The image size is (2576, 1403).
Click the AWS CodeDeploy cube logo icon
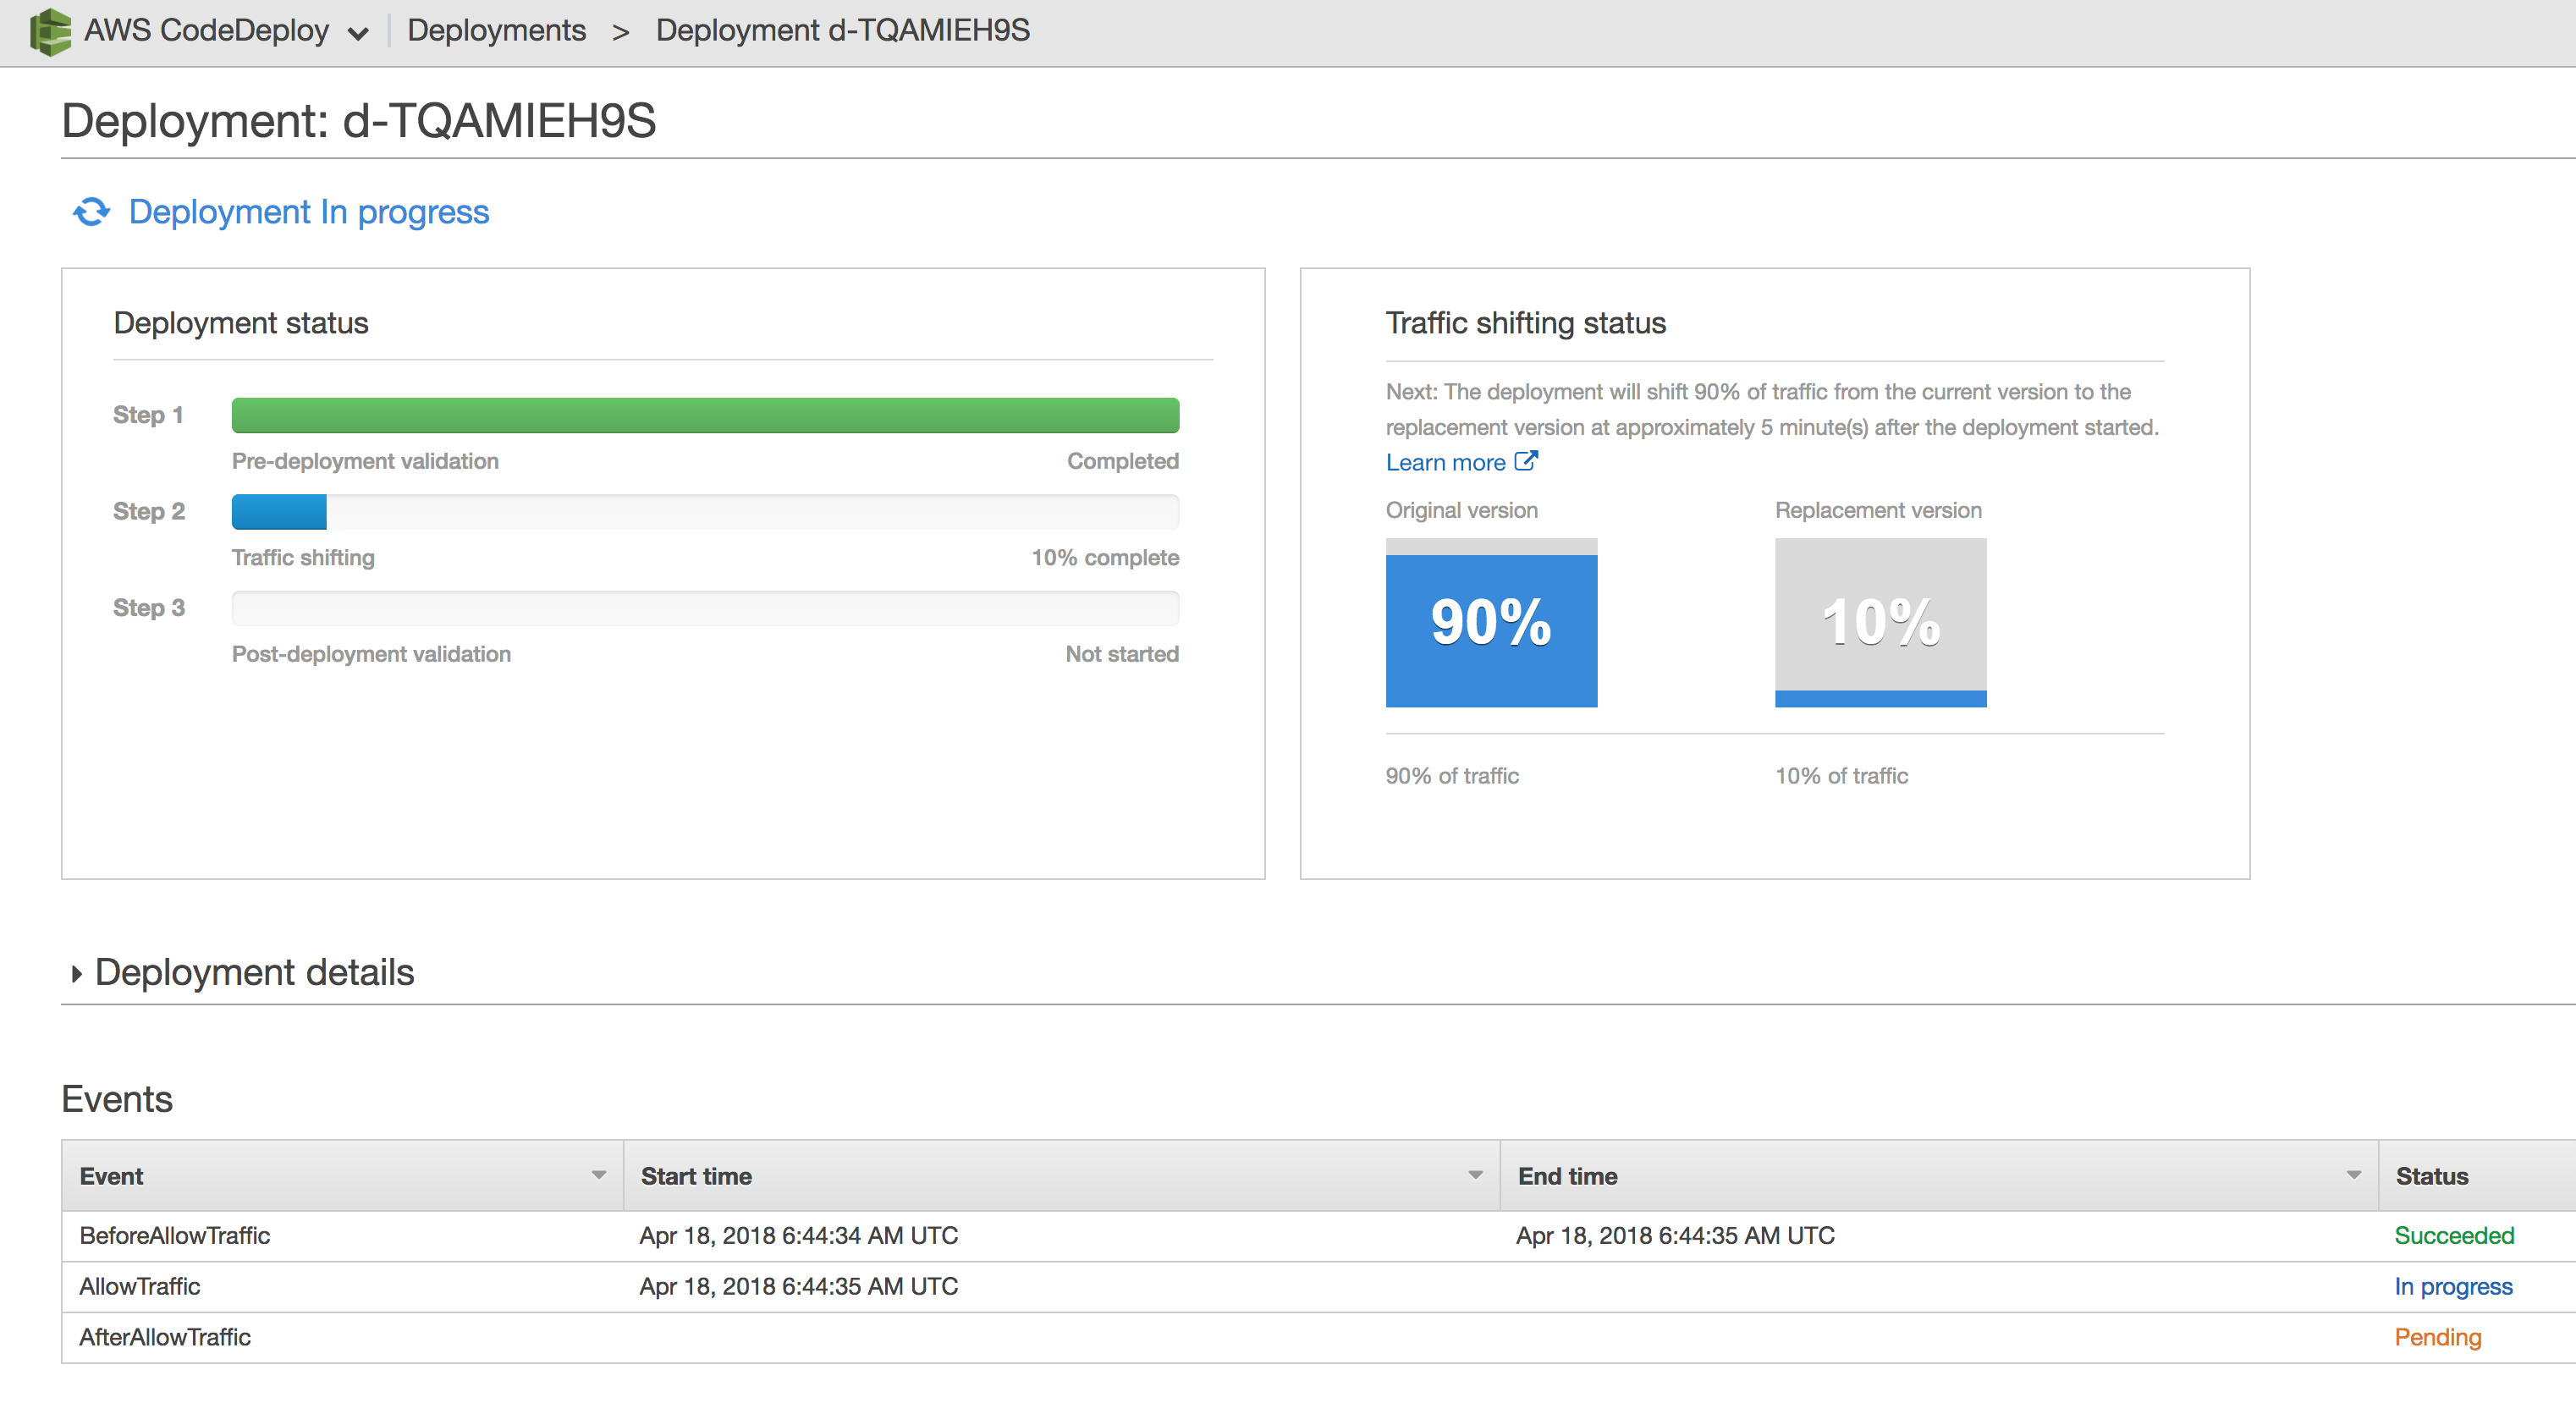point(50,31)
